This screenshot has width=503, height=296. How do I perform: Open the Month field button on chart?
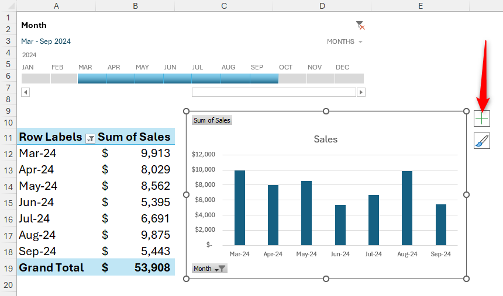pos(209,269)
